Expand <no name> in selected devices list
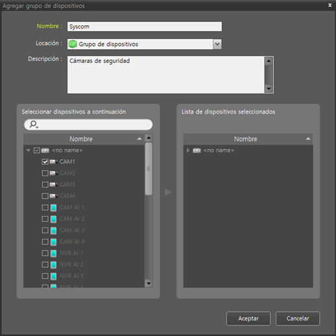Image resolution: width=336 pixels, height=336 pixels. (188, 150)
